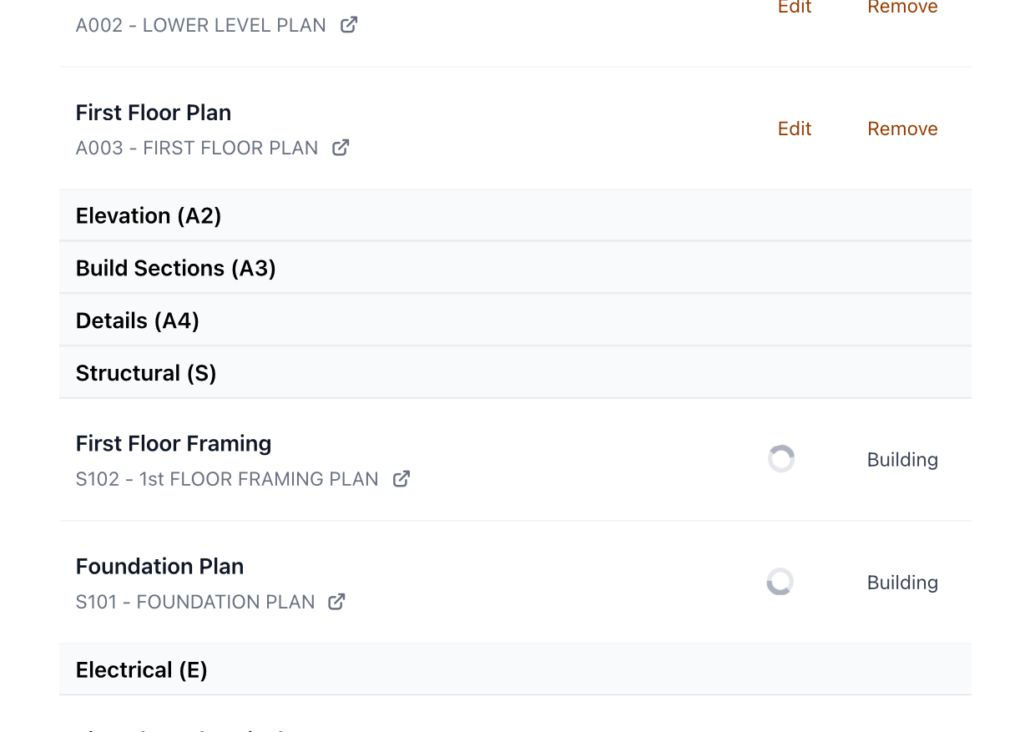
Task: Edit the Lower Level Plan entry
Action: tap(795, 8)
